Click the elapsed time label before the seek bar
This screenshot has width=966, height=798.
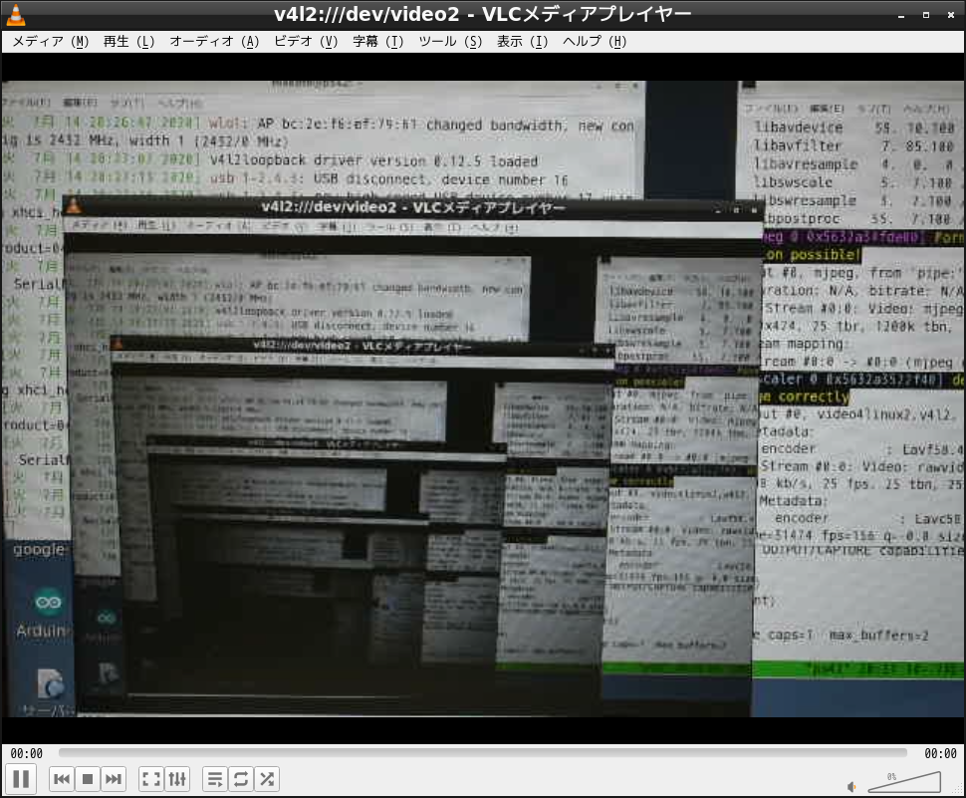tap(27, 753)
